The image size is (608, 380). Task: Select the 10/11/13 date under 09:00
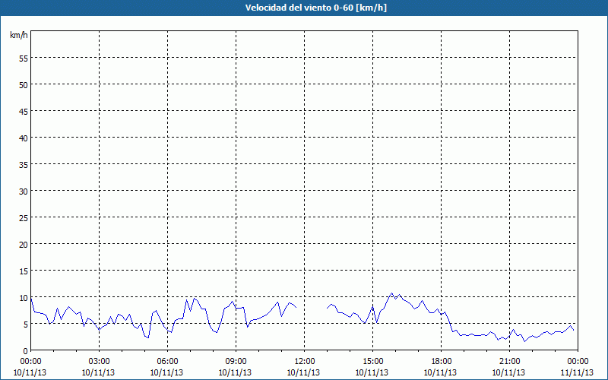(235, 372)
